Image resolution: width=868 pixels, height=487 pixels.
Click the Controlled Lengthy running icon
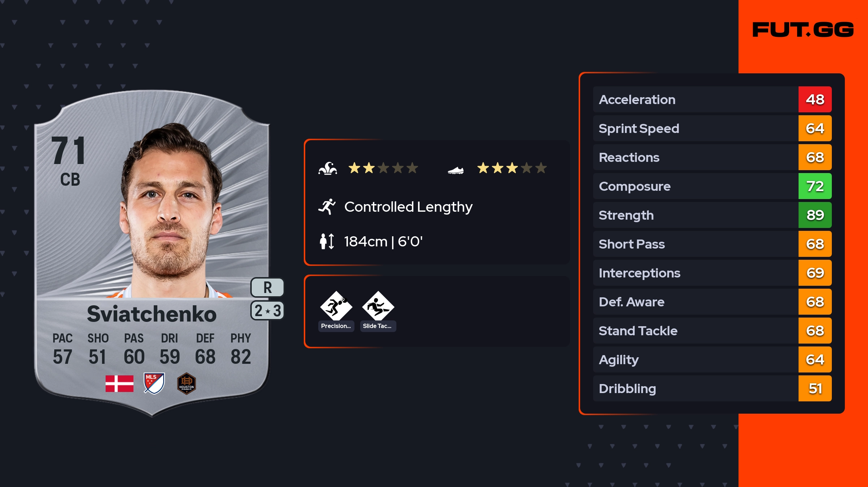(327, 207)
